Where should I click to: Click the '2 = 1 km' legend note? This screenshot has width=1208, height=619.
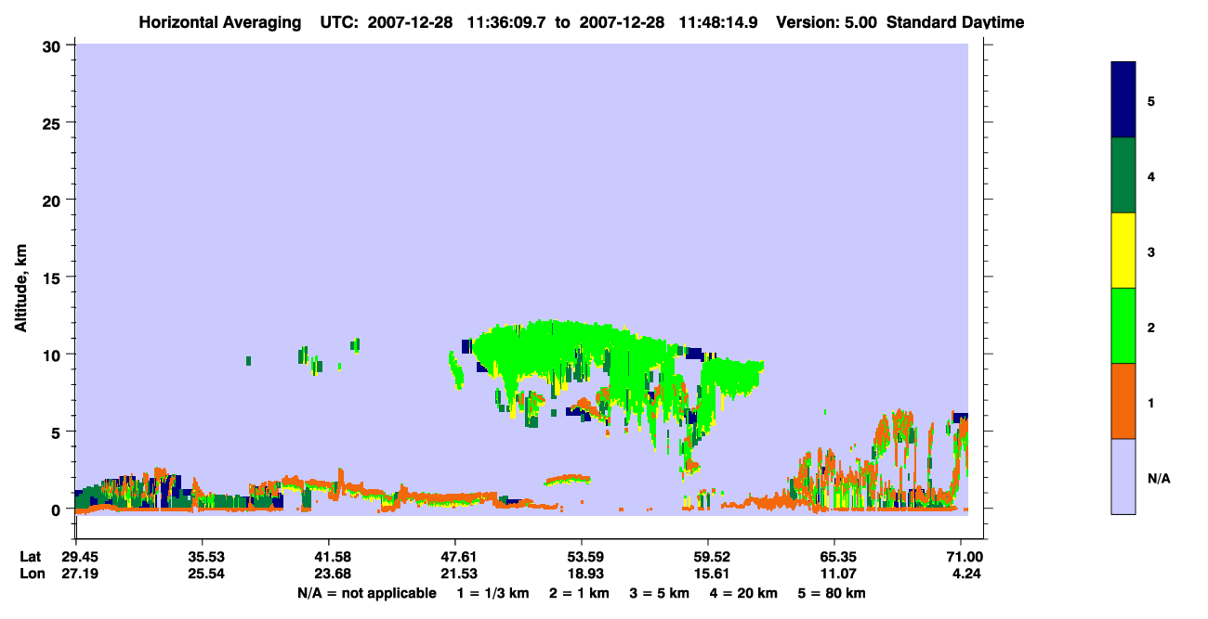click(579, 593)
